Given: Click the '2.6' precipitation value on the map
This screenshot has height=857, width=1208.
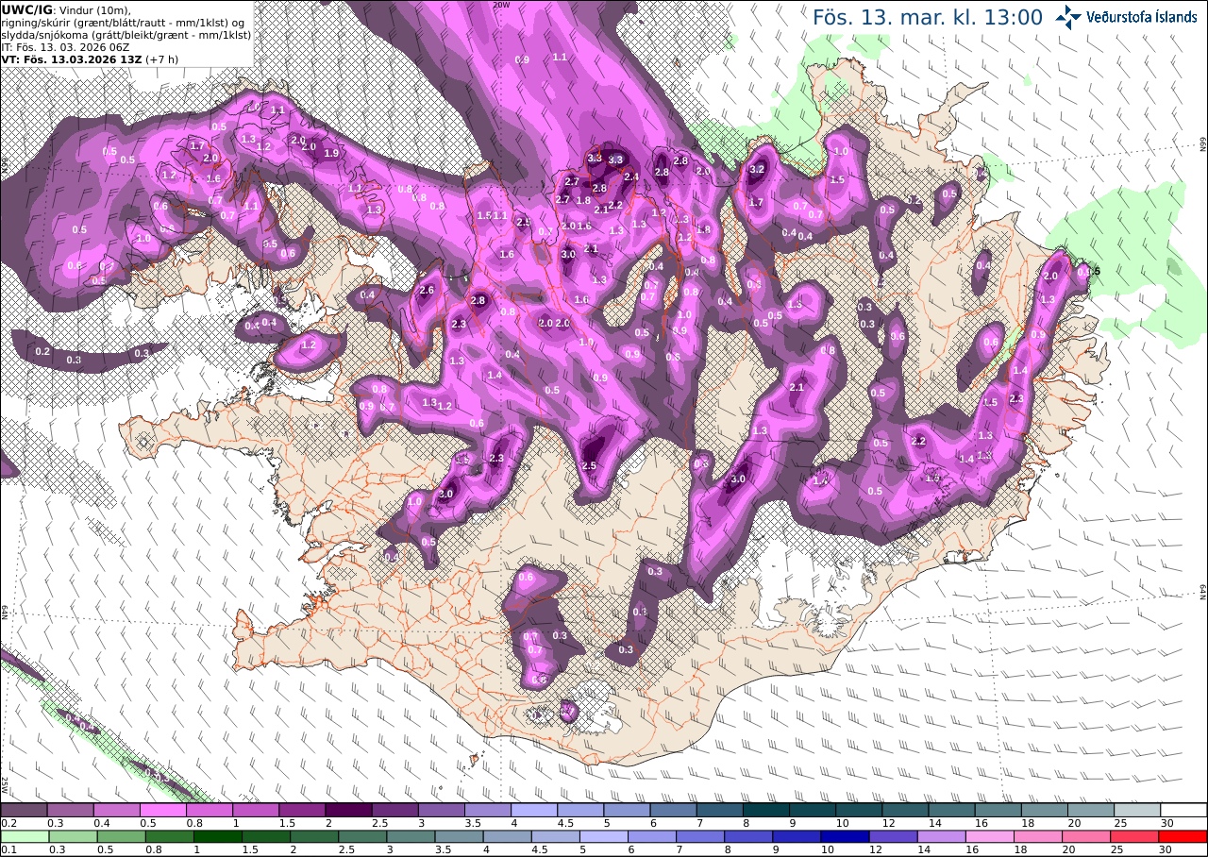Looking at the screenshot, I should (427, 291).
